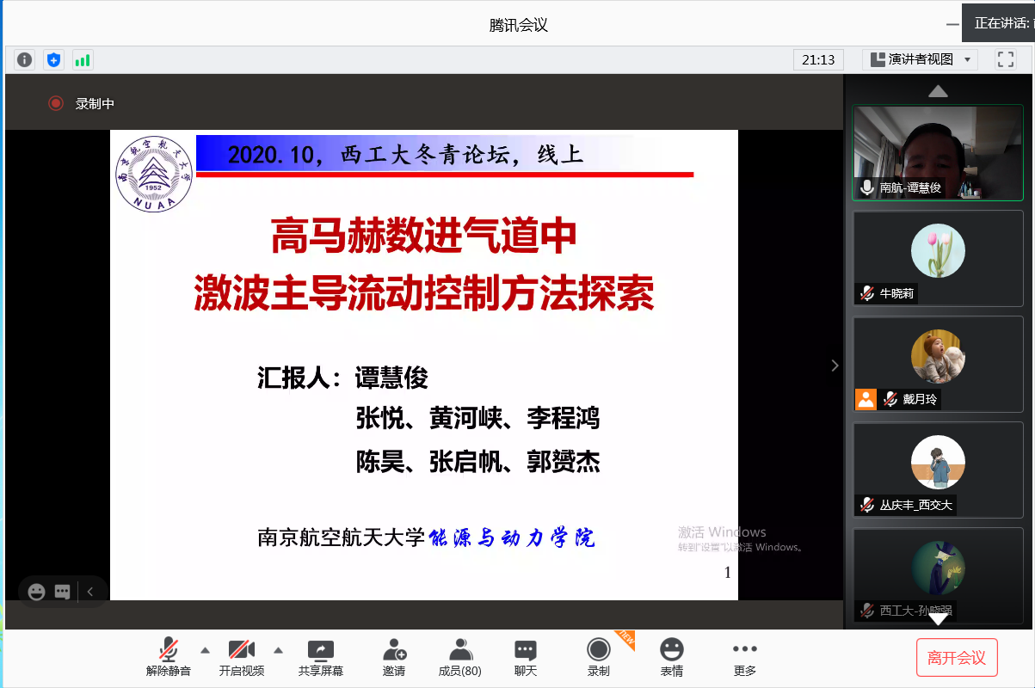This screenshot has height=688, width=1035.
Task: Check the green network signal icon
Action: click(83, 59)
